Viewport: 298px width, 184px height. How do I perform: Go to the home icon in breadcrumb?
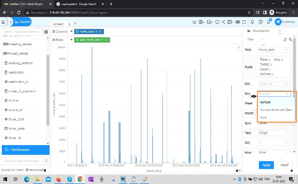click(3, 22)
